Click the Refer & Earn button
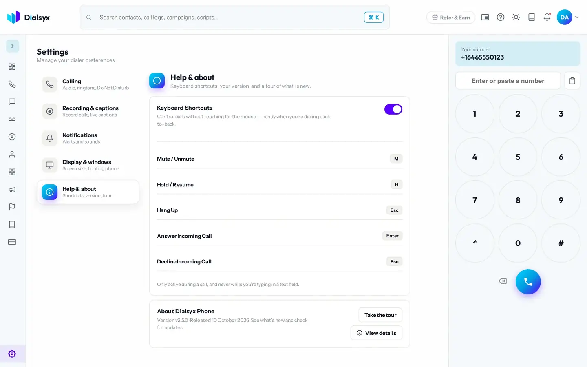This screenshot has width=587, height=367. (451, 17)
